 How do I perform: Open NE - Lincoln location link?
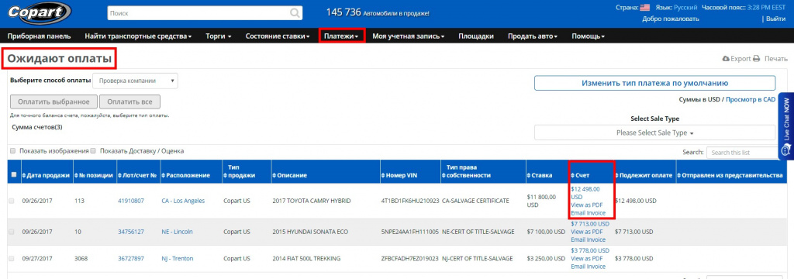coord(177,232)
